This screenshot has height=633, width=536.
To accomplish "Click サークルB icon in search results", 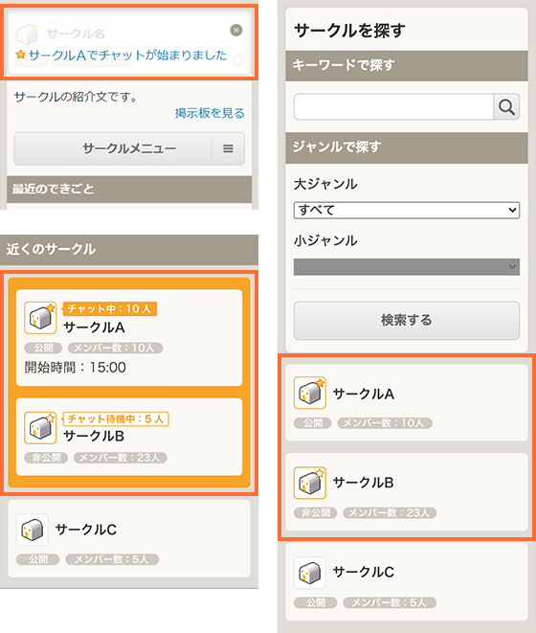I will [x=309, y=483].
